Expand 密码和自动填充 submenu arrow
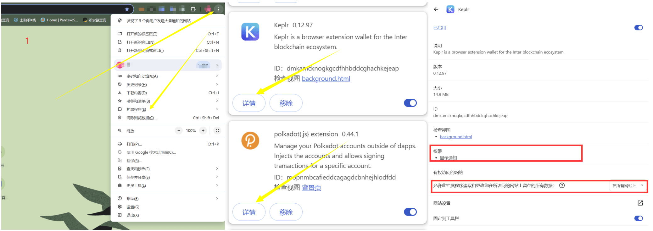 coord(217,76)
